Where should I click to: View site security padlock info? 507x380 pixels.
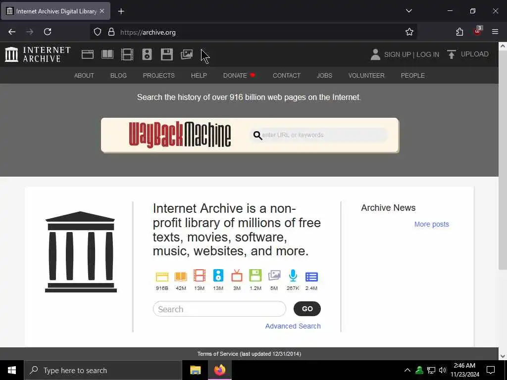(111, 32)
